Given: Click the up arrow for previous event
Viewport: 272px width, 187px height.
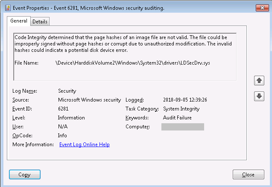Looking at the screenshot, I should point(259,80).
